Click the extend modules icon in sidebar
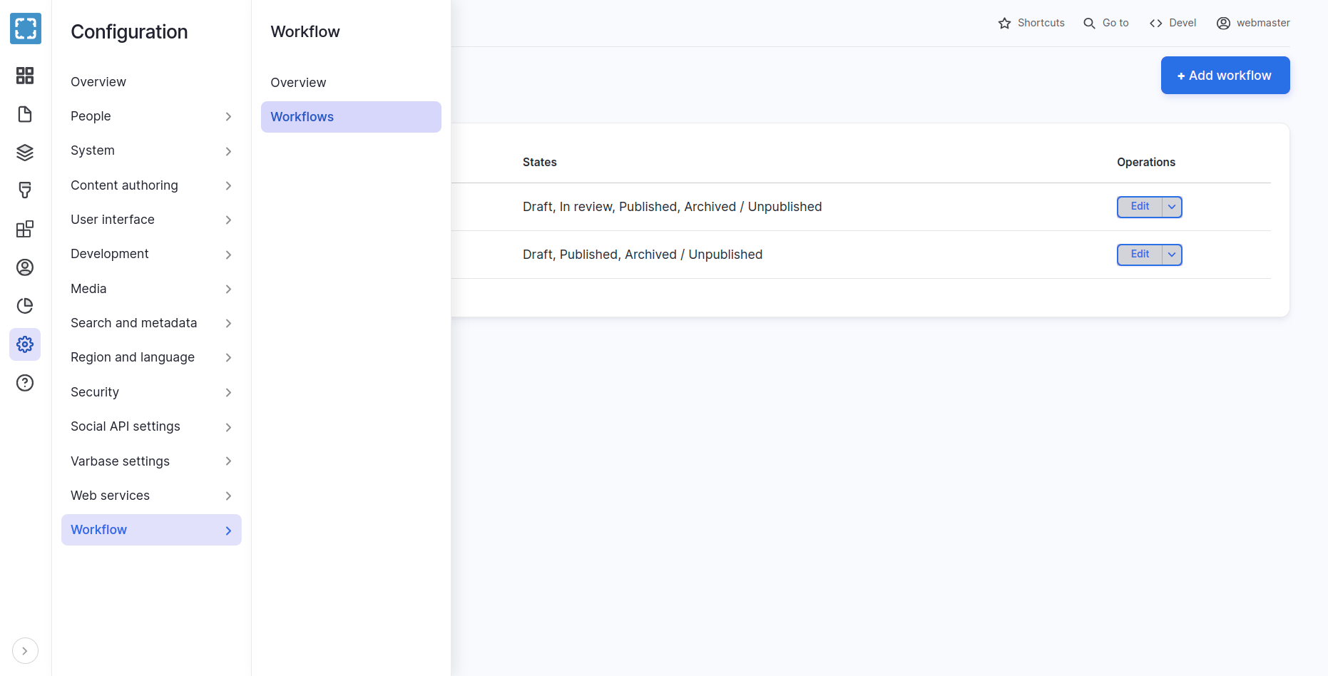1328x676 pixels. coord(25,229)
